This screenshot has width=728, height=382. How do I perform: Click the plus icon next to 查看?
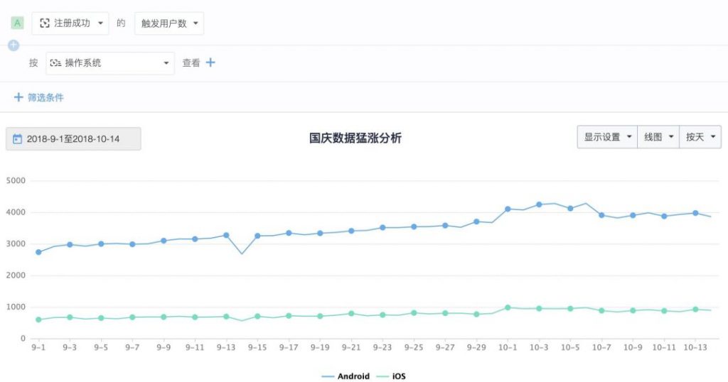210,62
